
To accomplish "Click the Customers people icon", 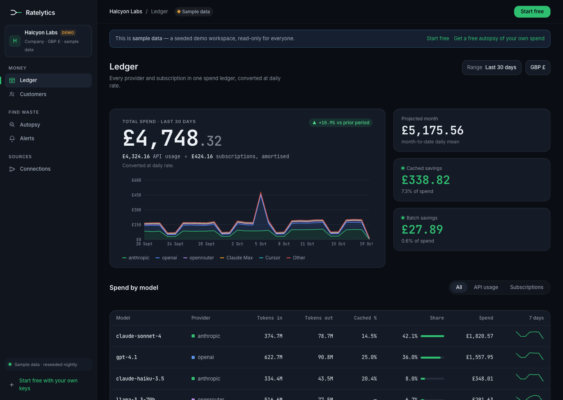I will [x=12, y=94].
